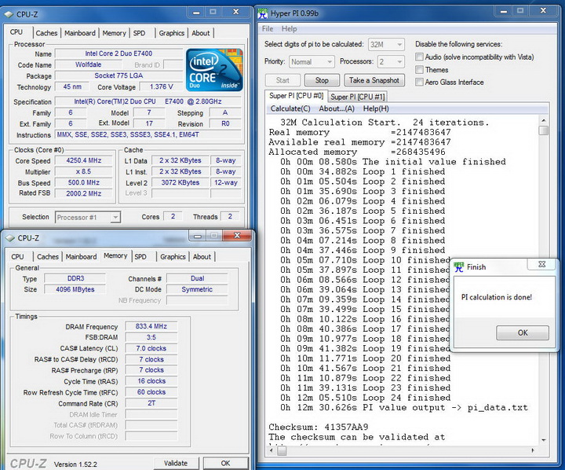The height and width of the screenshot is (470, 565).
Task: Minimize the top CPU-Z window
Action: pos(196,13)
